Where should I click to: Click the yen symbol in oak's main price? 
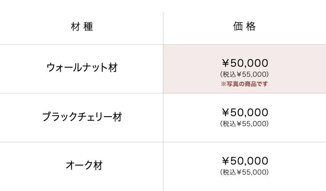click(226, 161)
